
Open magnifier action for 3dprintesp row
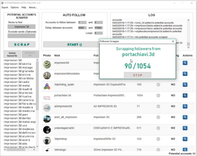(185, 139)
